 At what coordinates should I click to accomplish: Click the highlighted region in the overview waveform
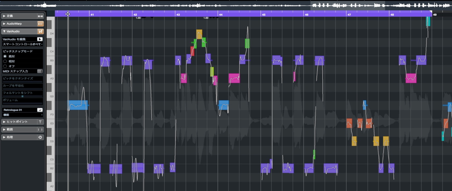[348, 5]
